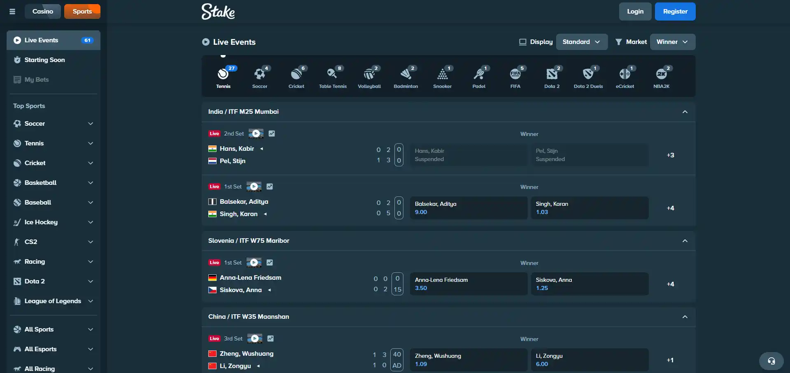Screen dimensions: 790x373
Task: Open live stream for Friedsam vs Siskova
Action: [x=254, y=262]
